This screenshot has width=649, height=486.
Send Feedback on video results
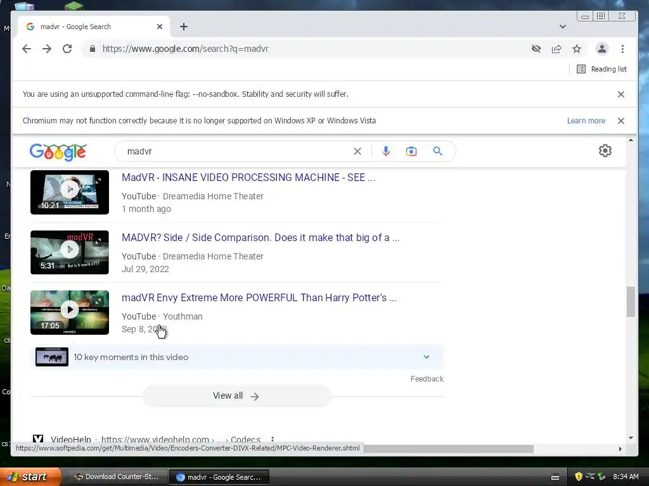427,379
